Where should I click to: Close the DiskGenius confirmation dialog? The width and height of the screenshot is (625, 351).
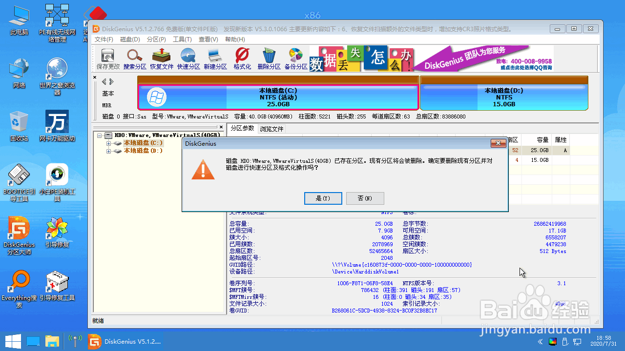(x=498, y=143)
